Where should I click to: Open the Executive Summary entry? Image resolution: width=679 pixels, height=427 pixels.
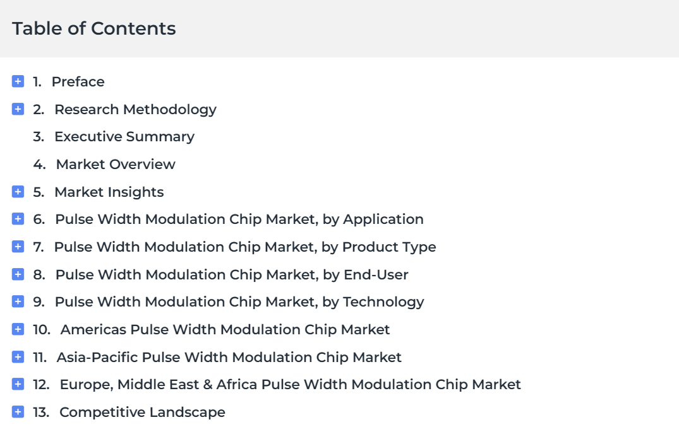(124, 137)
